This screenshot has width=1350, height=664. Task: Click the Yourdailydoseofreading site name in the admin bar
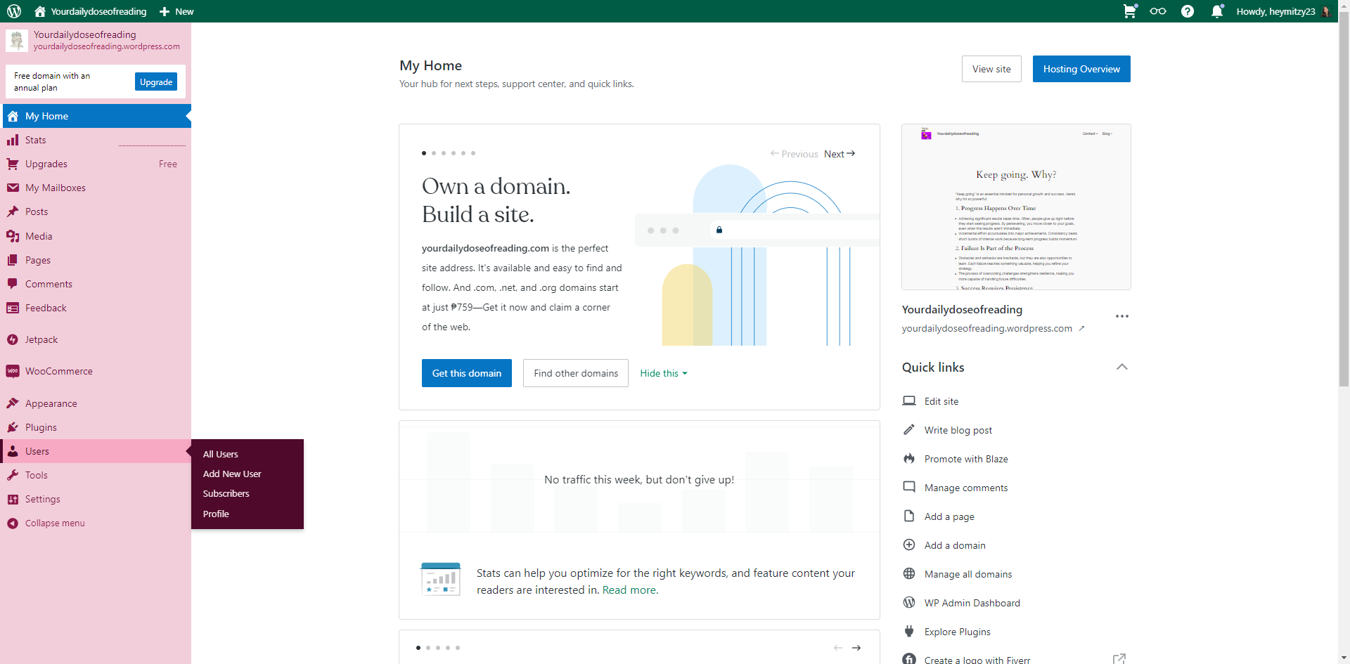point(91,11)
